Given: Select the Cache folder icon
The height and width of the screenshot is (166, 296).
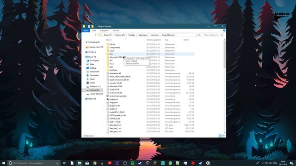Looking at the screenshot, I should [108, 44].
